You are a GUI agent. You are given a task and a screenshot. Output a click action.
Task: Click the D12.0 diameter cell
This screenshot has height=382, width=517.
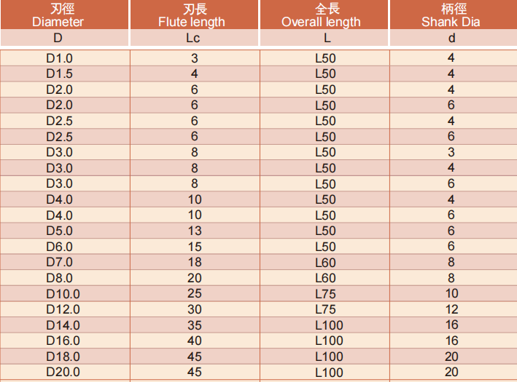63,309
